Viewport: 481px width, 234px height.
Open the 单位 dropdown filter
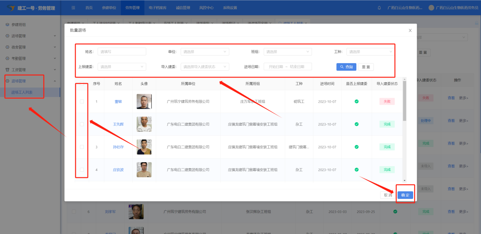point(205,52)
